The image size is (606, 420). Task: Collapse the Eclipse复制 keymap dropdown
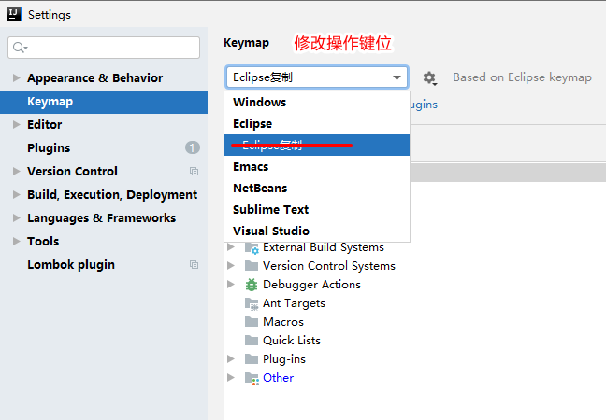pyautogui.click(x=397, y=77)
